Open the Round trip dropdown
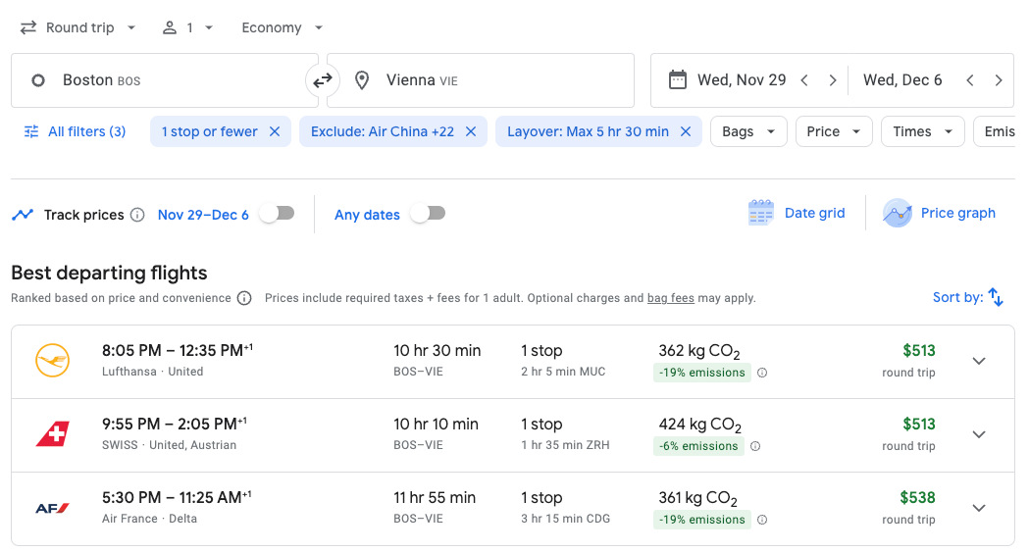Image resolution: width=1029 pixels, height=552 pixels. pos(78,27)
